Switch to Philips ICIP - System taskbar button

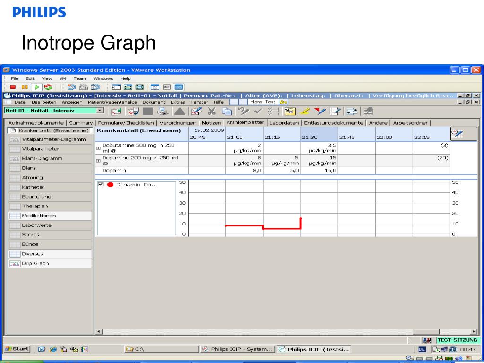point(237,349)
